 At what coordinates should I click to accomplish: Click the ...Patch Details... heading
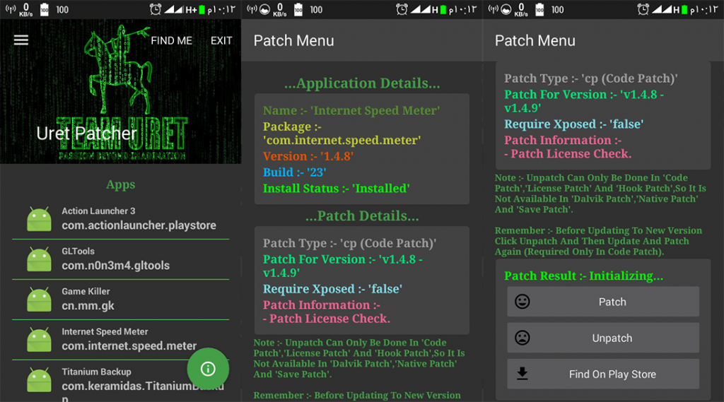pyautogui.click(x=362, y=215)
